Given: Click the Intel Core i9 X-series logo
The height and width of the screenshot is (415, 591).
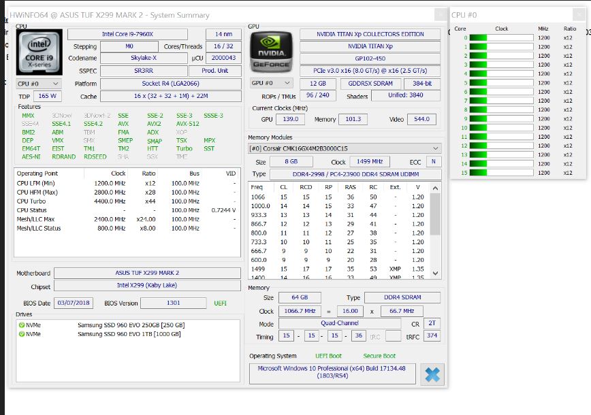Looking at the screenshot, I should pos(39,52).
